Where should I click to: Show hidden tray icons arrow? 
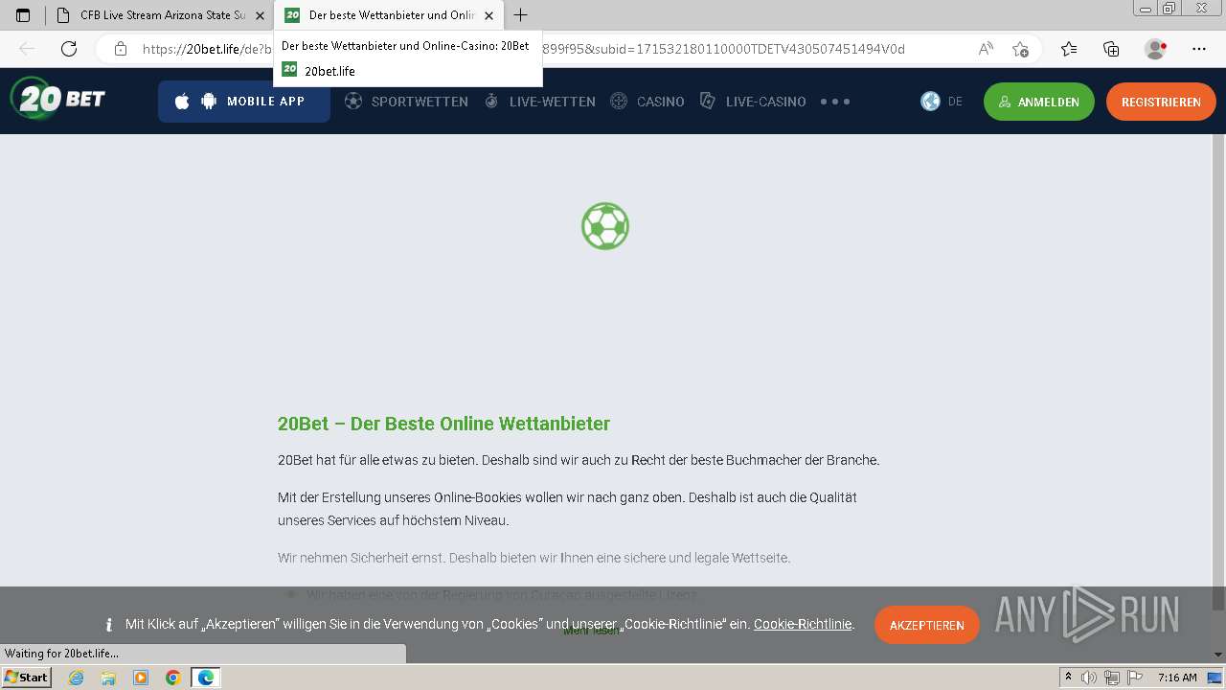[1069, 678]
